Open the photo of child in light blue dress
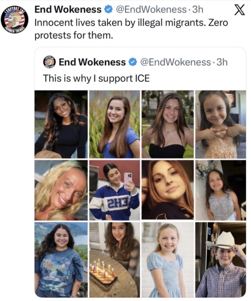The height and width of the screenshot is (301, 251). tap(168, 260)
